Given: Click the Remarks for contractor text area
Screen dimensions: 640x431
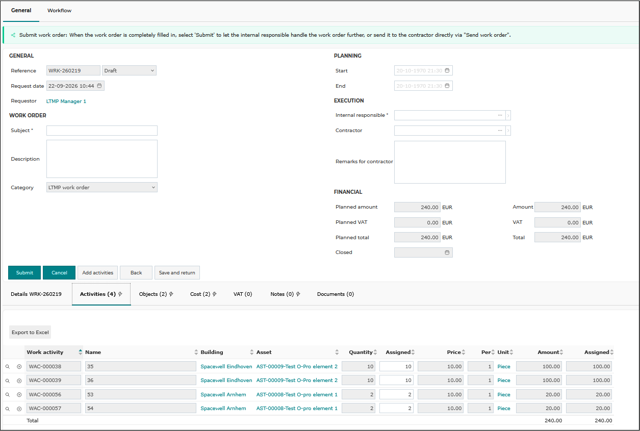Looking at the screenshot, I should pos(450,162).
